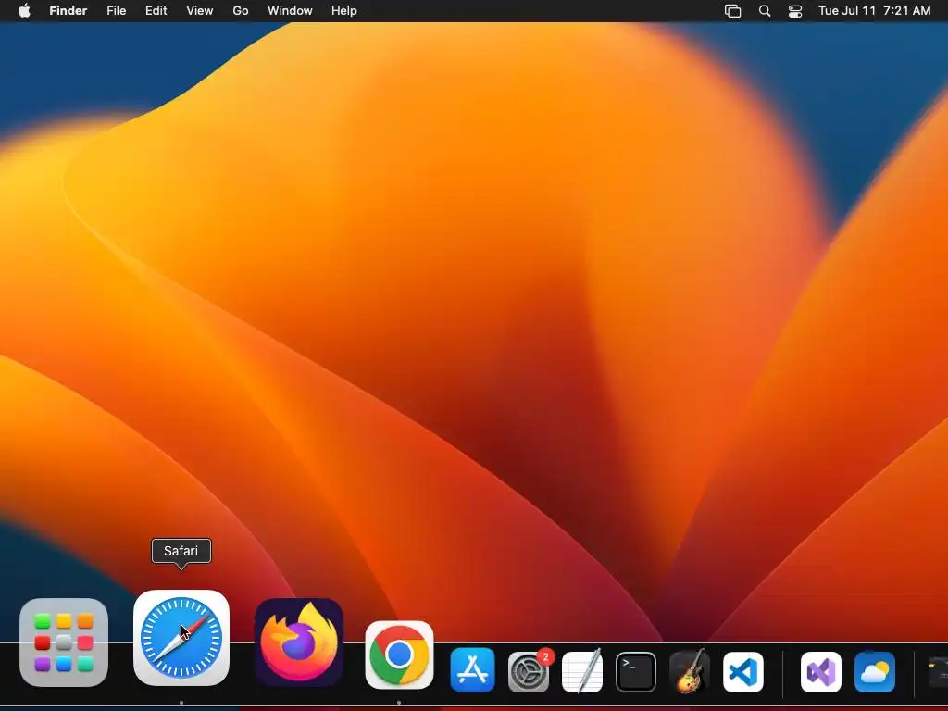
Task: Launch Google Chrome from the Dock
Action: click(399, 655)
